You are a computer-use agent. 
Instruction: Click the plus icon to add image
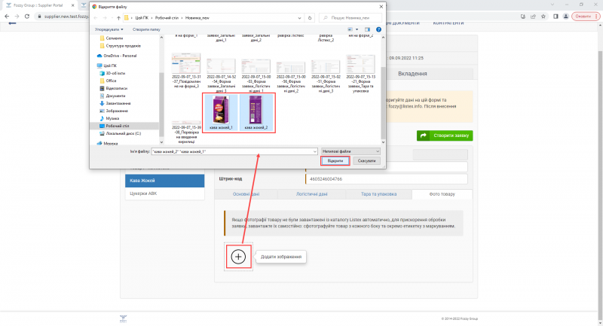238,257
